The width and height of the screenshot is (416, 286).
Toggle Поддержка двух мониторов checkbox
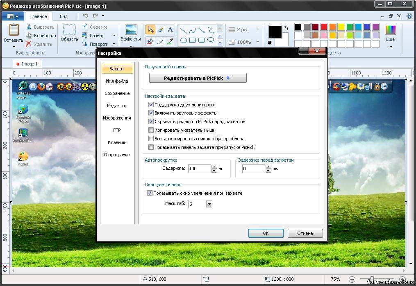[151, 105]
